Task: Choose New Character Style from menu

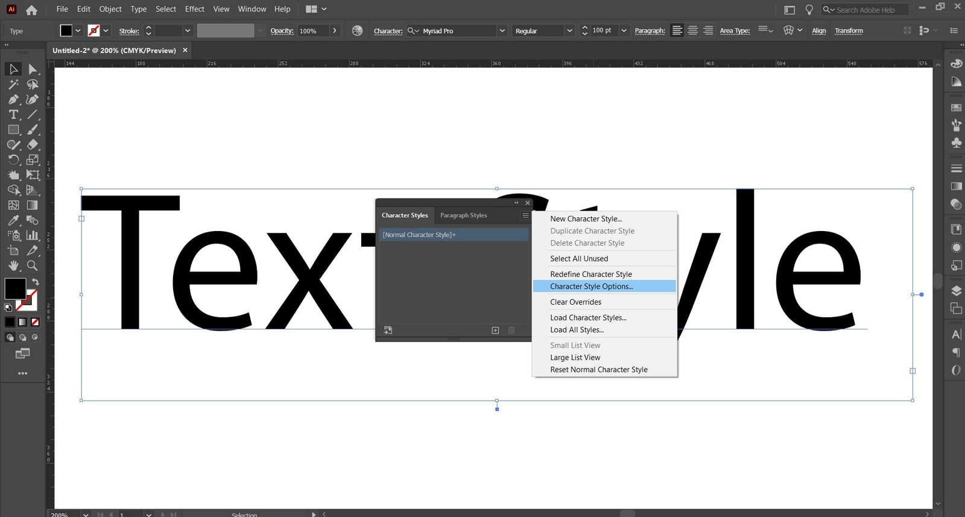Action: point(604,219)
